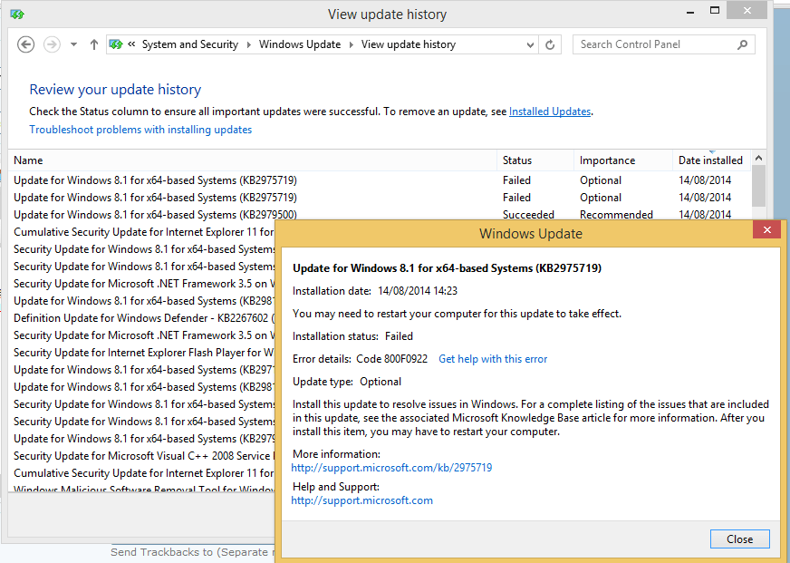The image size is (790, 563).
Task: Click the window icon in title bar
Action: (x=17, y=15)
